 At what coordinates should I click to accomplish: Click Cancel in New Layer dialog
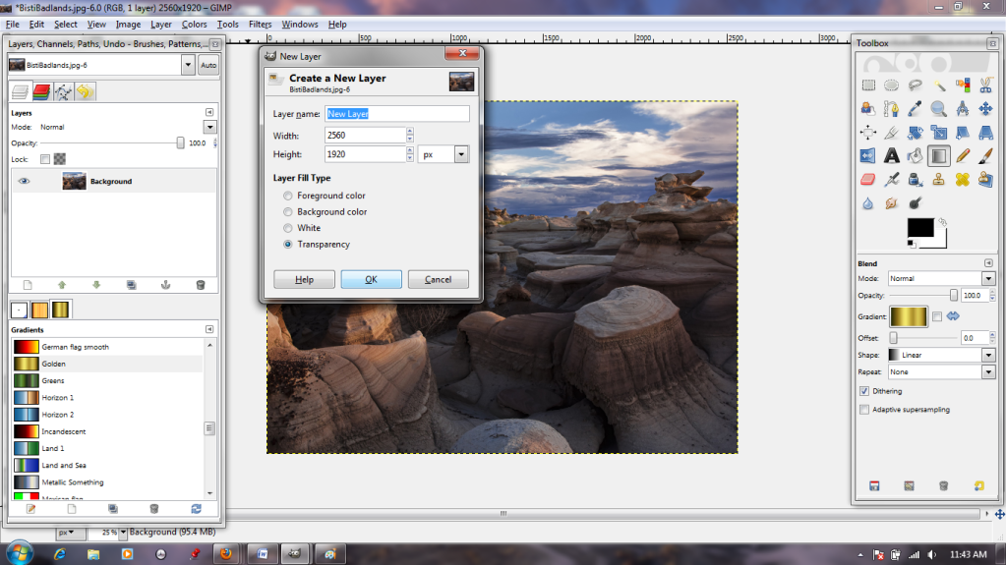tap(439, 280)
